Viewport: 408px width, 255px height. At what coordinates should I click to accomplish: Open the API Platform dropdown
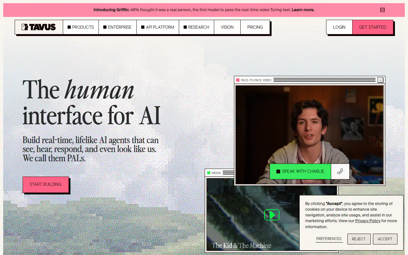tap(158, 27)
